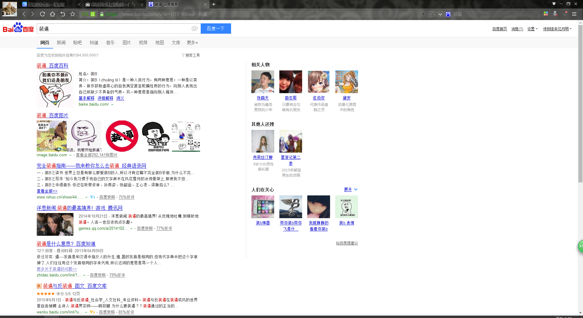This screenshot has width=583, height=318.
Task: Open 装逼是什么意思? 百度知道 result
Action: click(66, 243)
